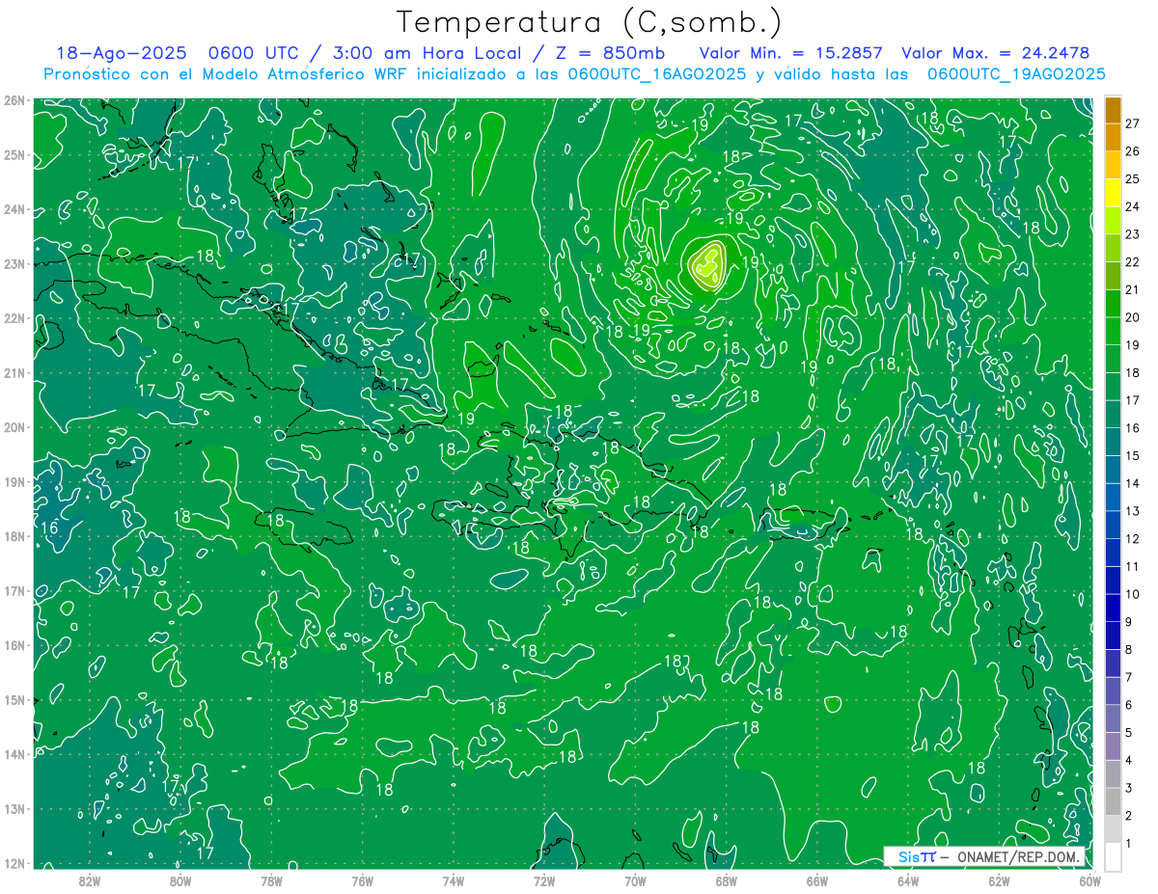
Task: Click the 70W longitude axis label
Action: (635, 880)
